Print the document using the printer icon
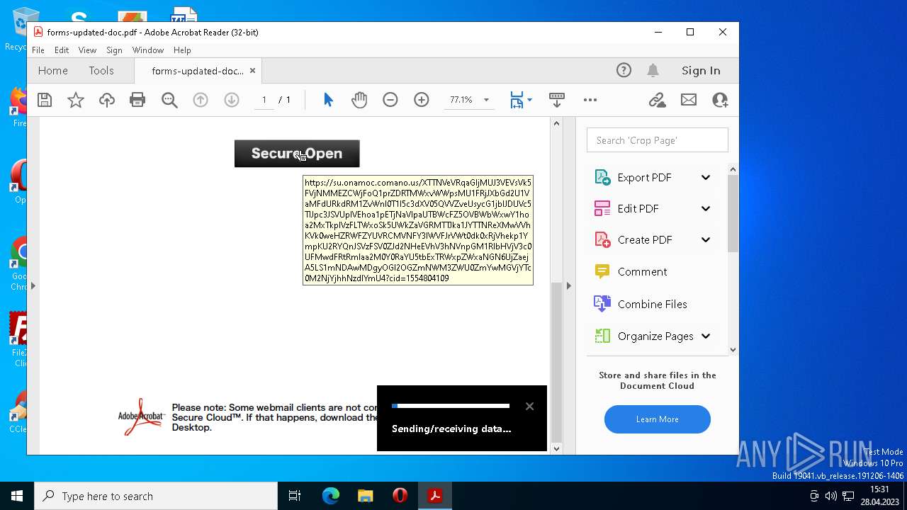Image resolution: width=907 pixels, height=510 pixels. coord(137,100)
